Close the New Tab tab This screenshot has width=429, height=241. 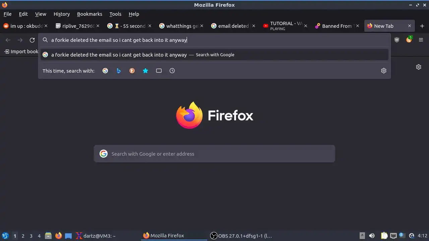click(x=410, y=26)
